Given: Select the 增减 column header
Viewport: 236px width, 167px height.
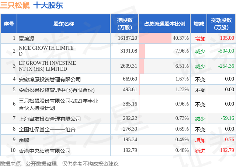Looking at the screenshot, I should tap(199, 24).
